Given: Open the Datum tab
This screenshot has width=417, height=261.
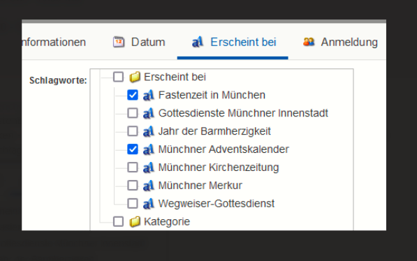Looking at the screenshot, I should click(139, 43).
